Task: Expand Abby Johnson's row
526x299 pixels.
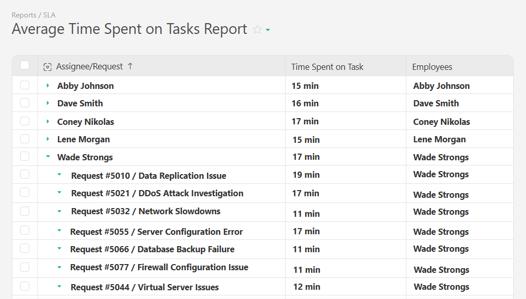Action: pos(48,85)
